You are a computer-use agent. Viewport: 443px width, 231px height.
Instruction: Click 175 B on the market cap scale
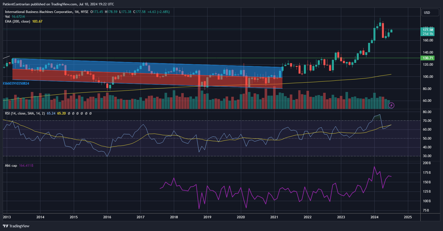[x=427, y=173]
